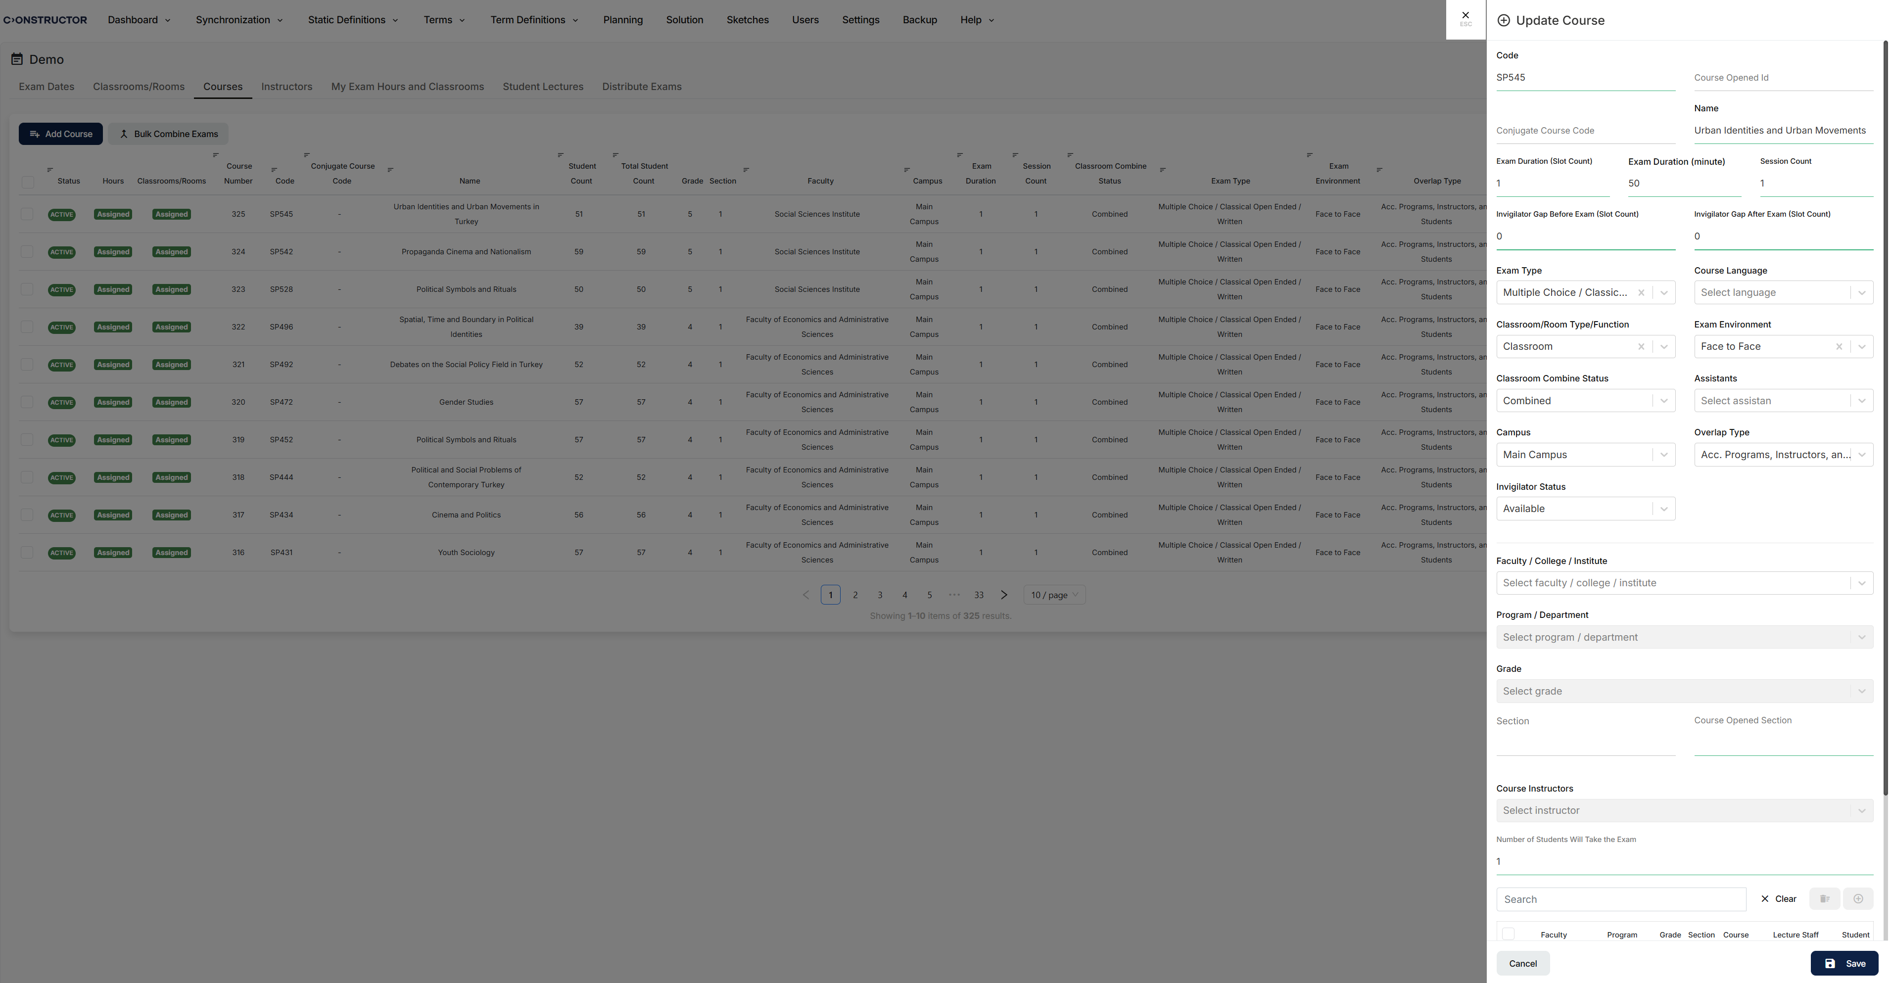Click the filter icon beside the Code column
This screenshot has height=983, width=1891.
[x=274, y=170]
